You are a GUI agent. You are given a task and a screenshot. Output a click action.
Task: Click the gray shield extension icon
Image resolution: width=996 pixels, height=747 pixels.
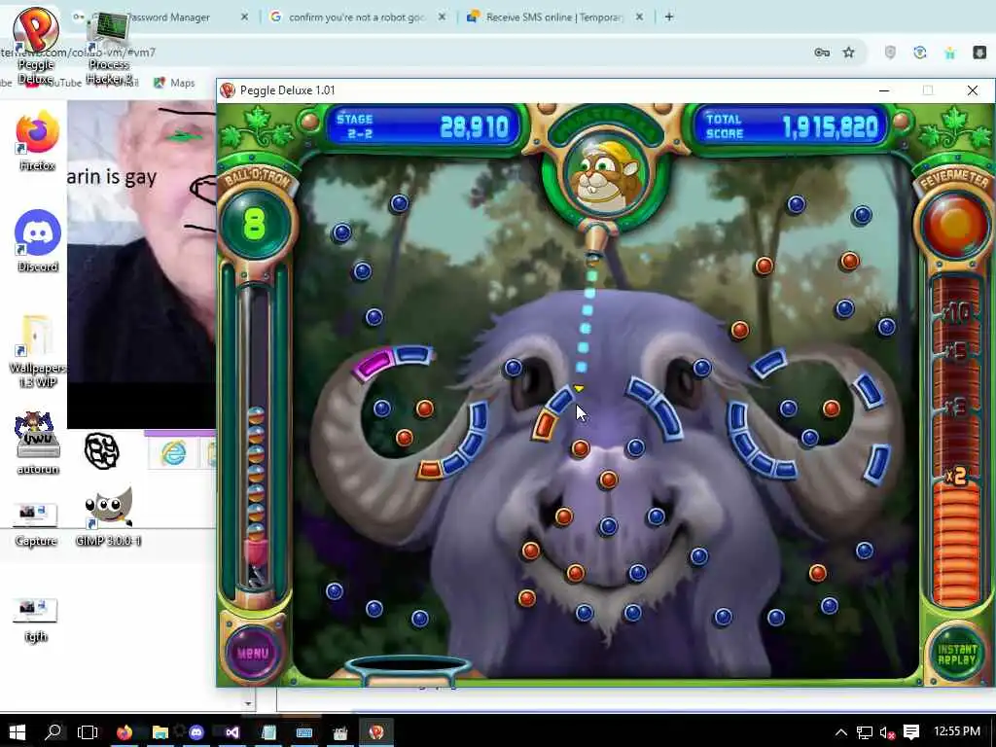pos(890,53)
